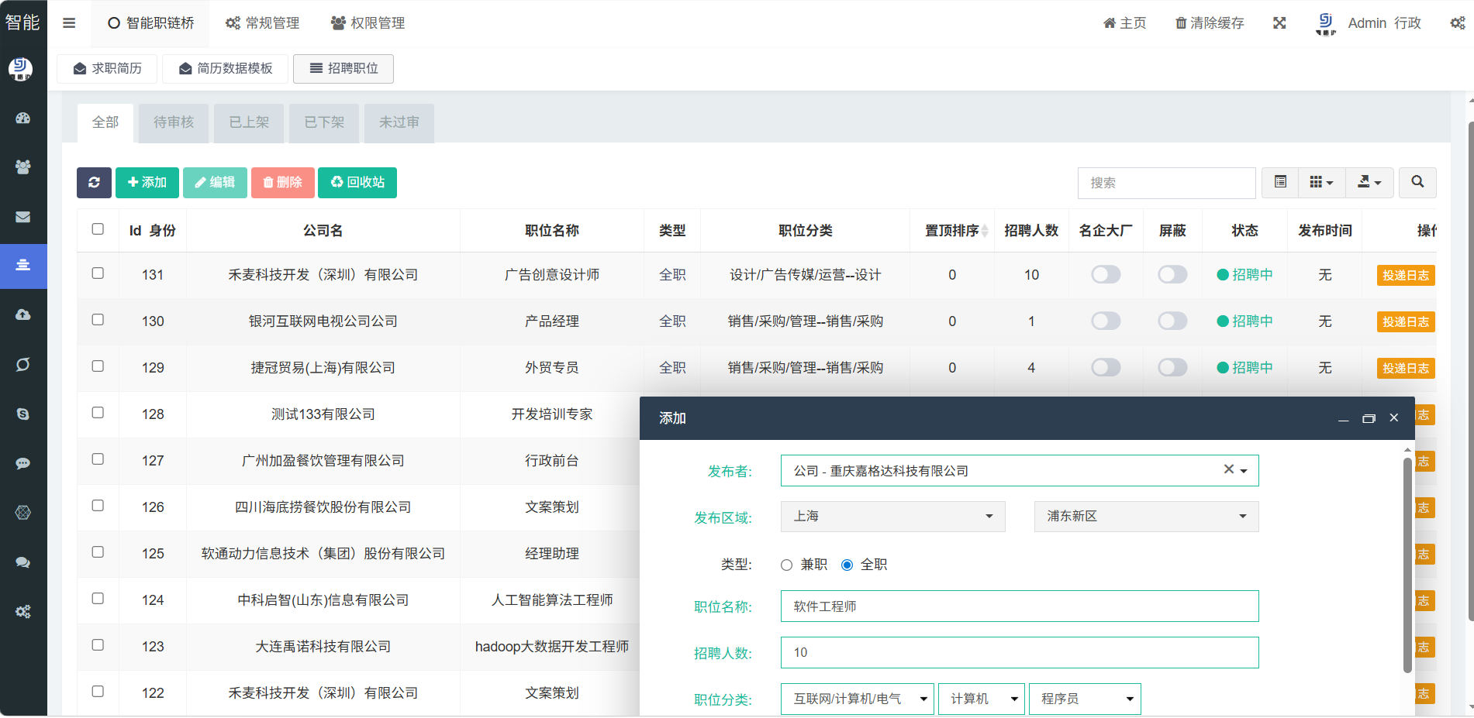Screen dimensions: 1474x718
Task: Expand the 上海 province dropdown
Action: click(x=892, y=517)
